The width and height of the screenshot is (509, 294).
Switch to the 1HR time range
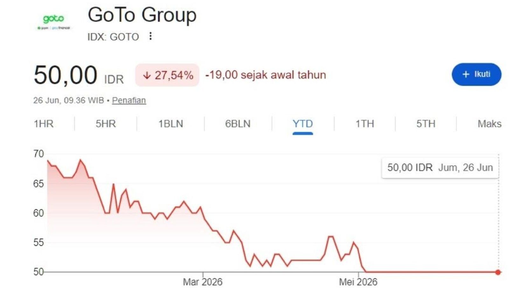(x=44, y=124)
